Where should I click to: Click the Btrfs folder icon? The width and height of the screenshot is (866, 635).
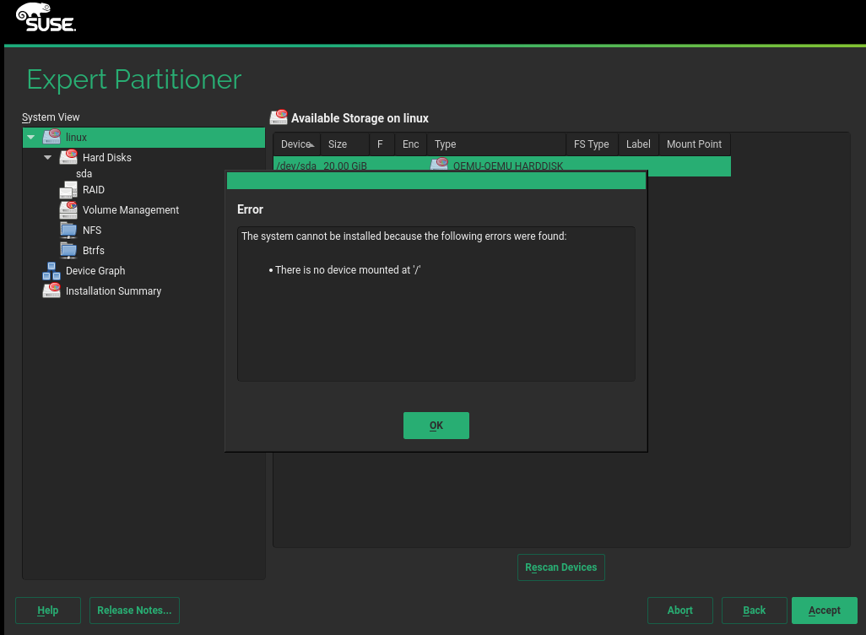pos(68,251)
